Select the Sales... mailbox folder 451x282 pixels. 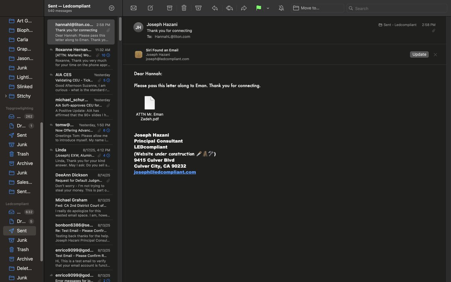pos(21,182)
